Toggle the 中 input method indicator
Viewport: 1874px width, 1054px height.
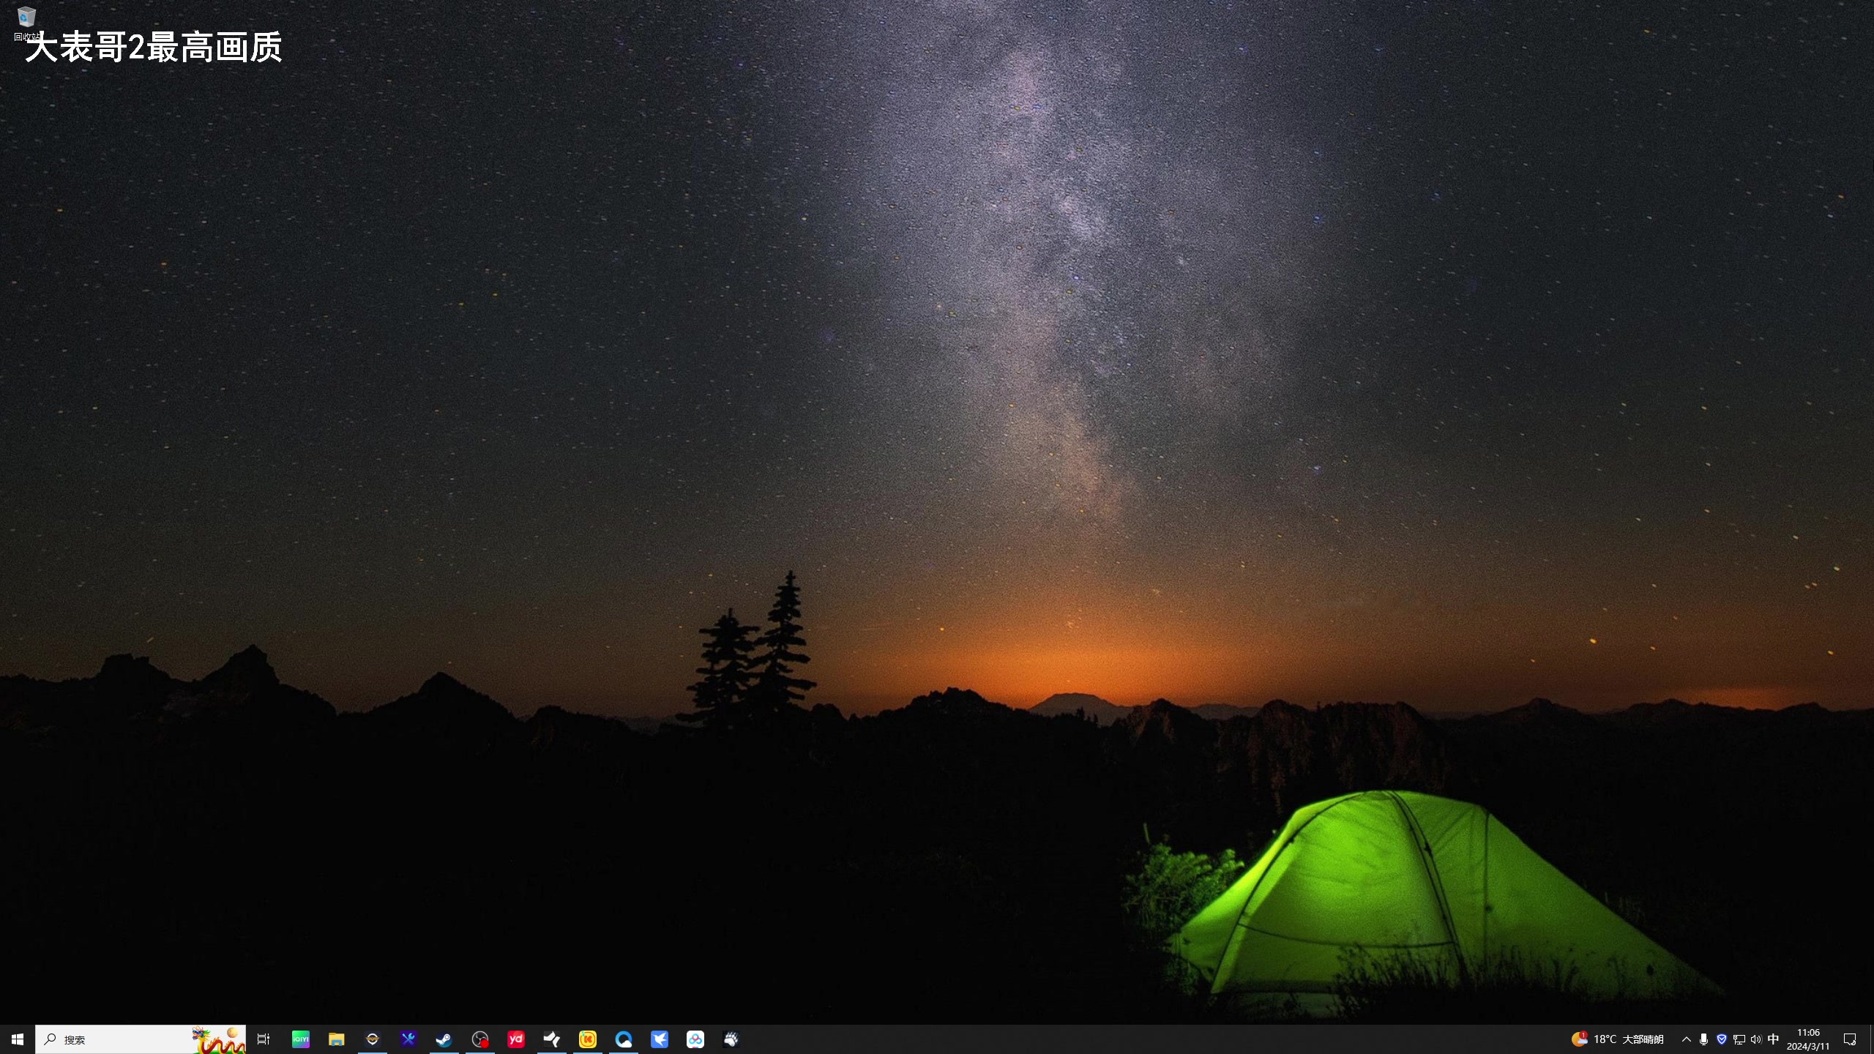click(x=1773, y=1039)
